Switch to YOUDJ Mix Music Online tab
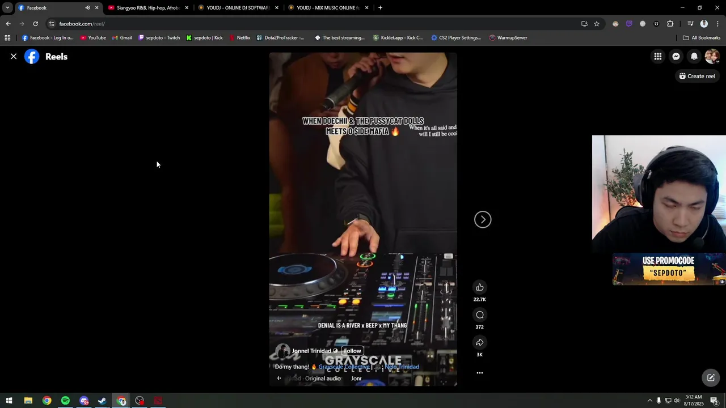The height and width of the screenshot is (408, 726). point(328,8)
